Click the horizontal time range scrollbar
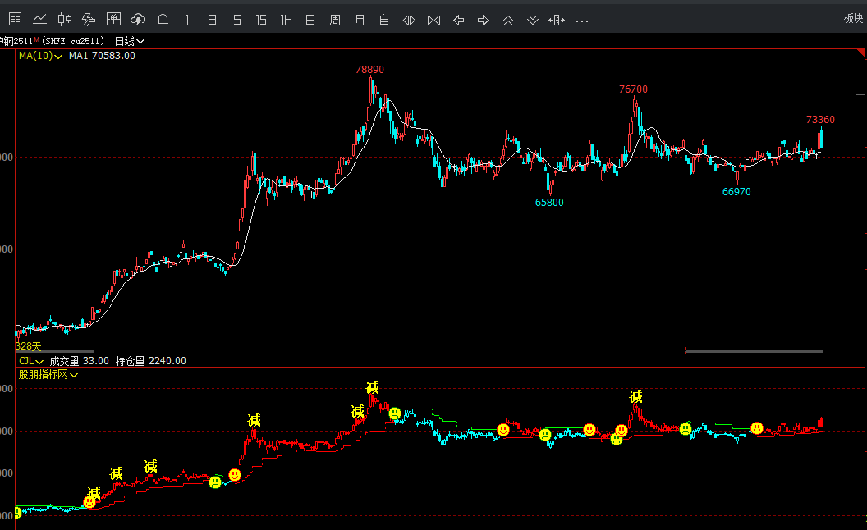 pyautogui.click(x=753, y=352)
